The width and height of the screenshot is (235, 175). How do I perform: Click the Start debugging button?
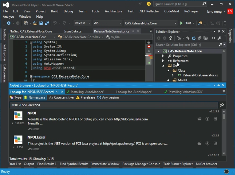coord(186,23)
